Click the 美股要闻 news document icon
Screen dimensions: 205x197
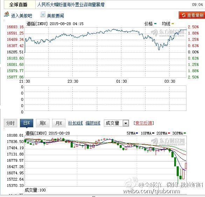tap(43, 14)
